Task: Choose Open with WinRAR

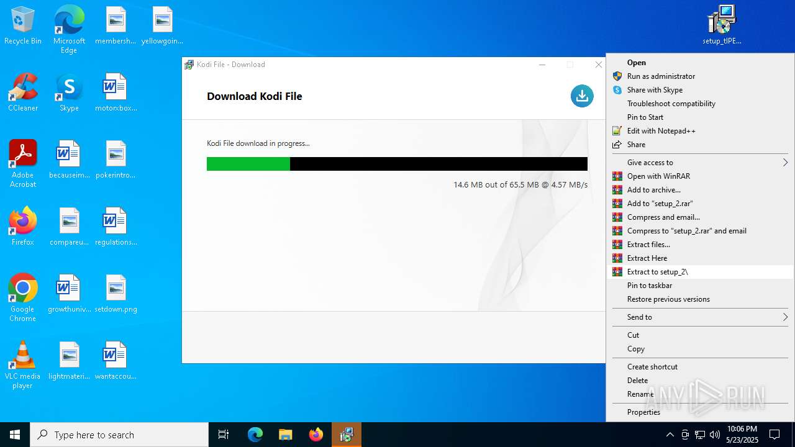Action: click(x=700, y=176)
